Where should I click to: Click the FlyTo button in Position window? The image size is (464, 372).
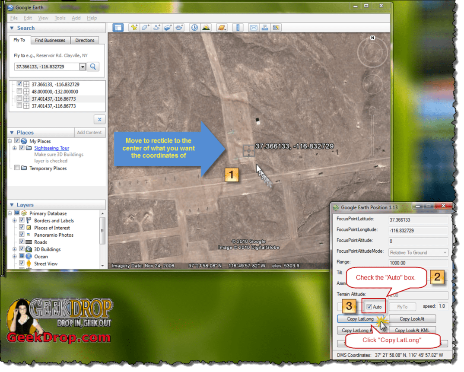(x=402, y=307)
